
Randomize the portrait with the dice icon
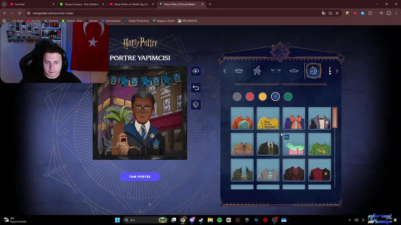pos(196,105)
